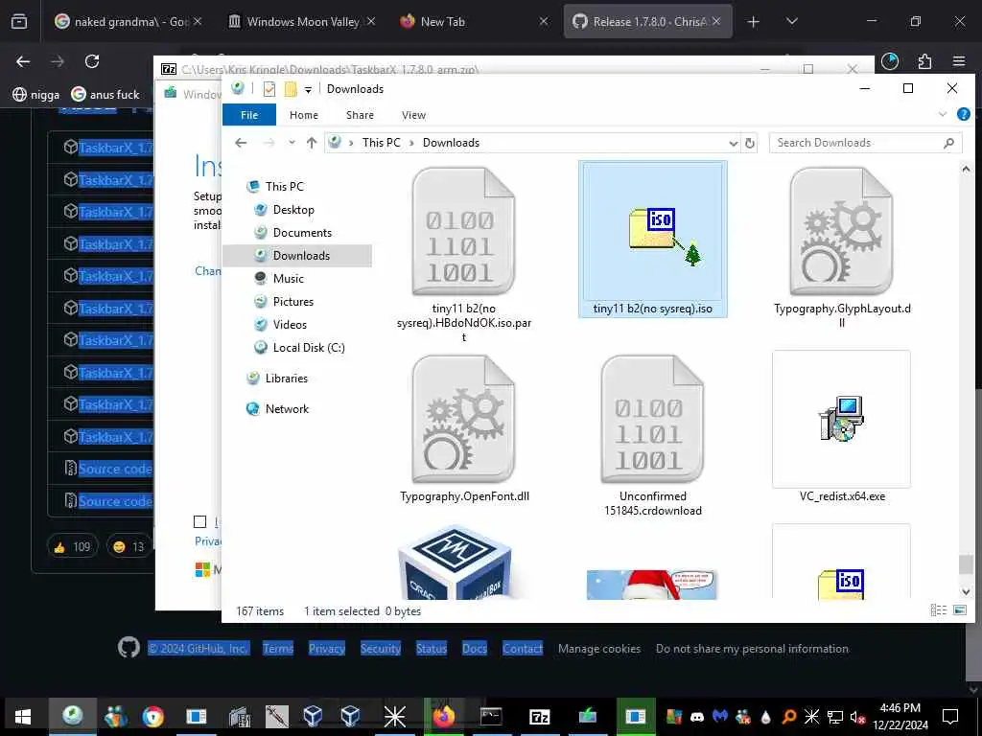Select the VC_redist.x64.exe installer icon
982x736 pixels.
(841, 419)
